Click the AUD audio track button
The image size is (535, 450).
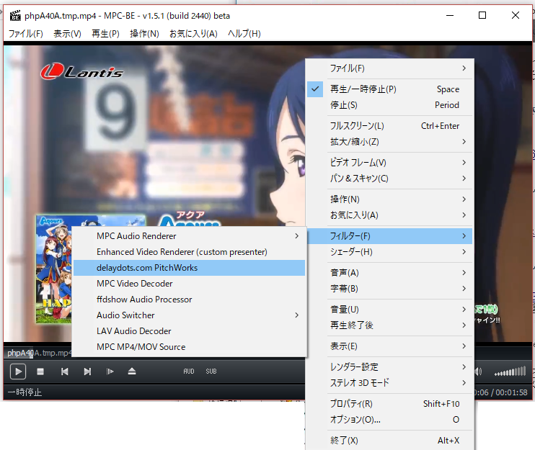pos(189,372)
